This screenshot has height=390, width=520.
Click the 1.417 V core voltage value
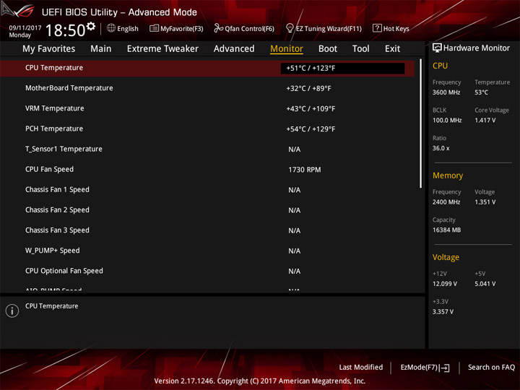tap(485, 121)
